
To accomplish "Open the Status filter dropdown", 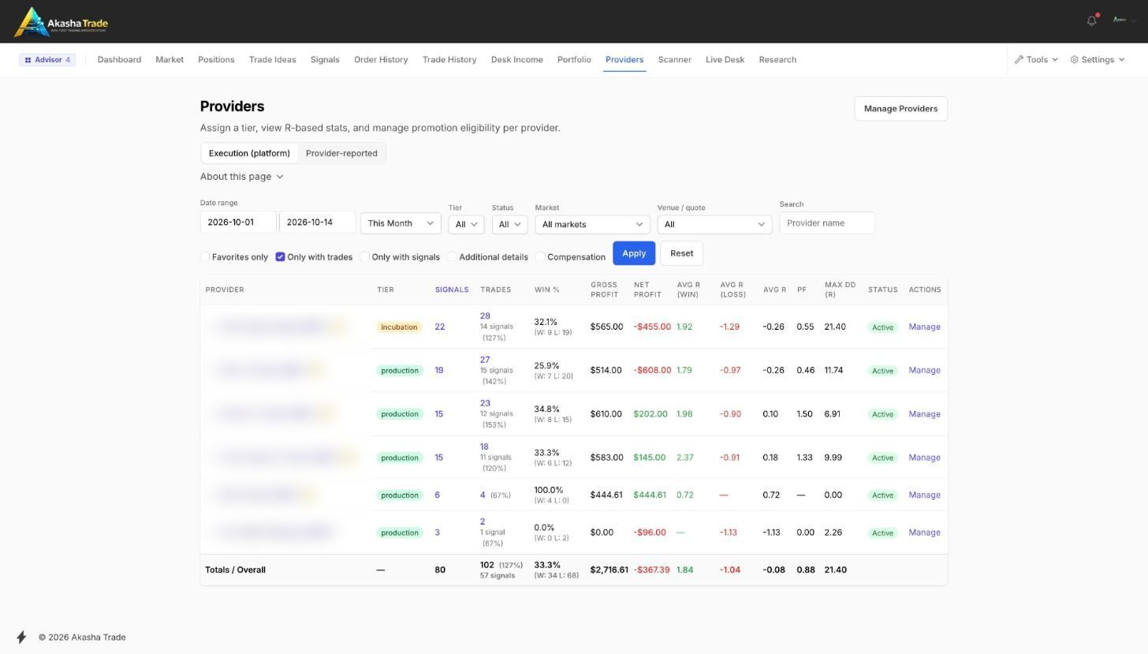I will point(509,224).
